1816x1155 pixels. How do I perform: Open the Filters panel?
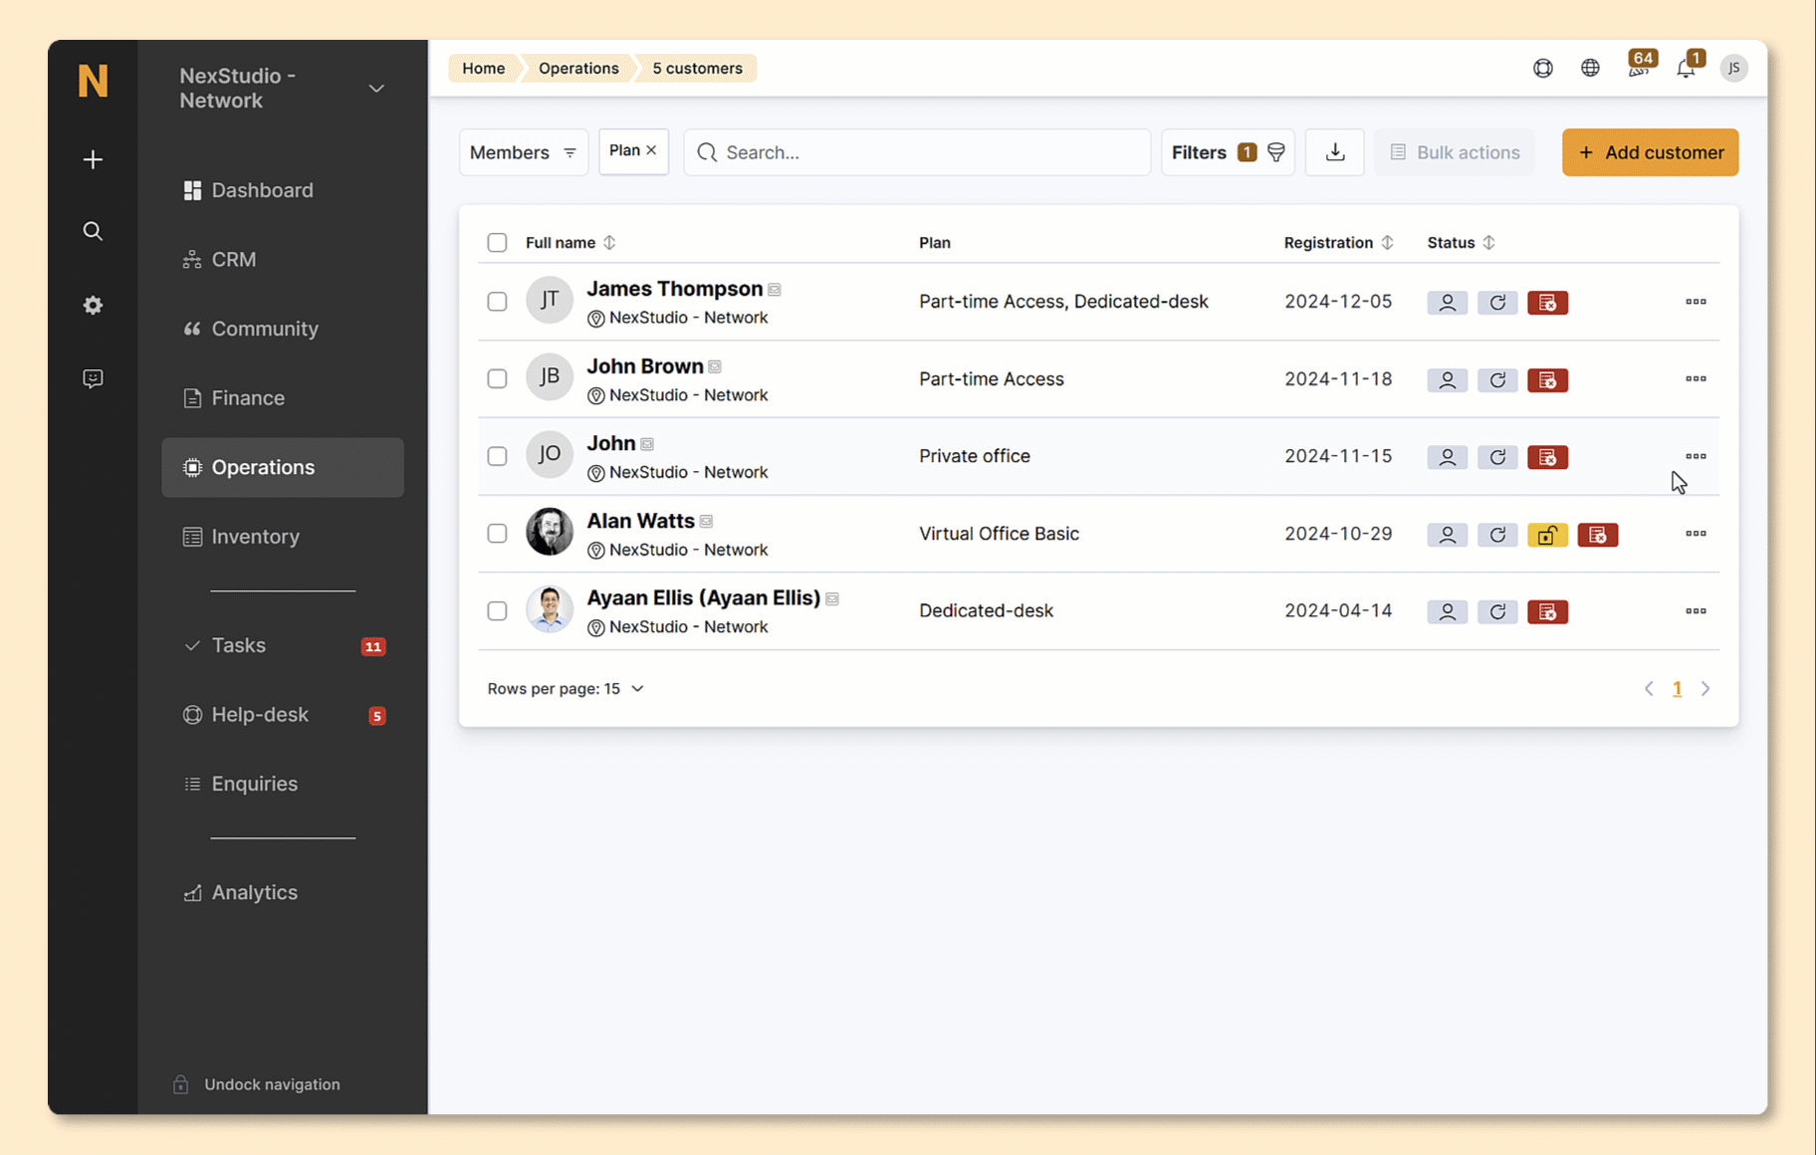pyautogui.click(x=1228, y=152)
